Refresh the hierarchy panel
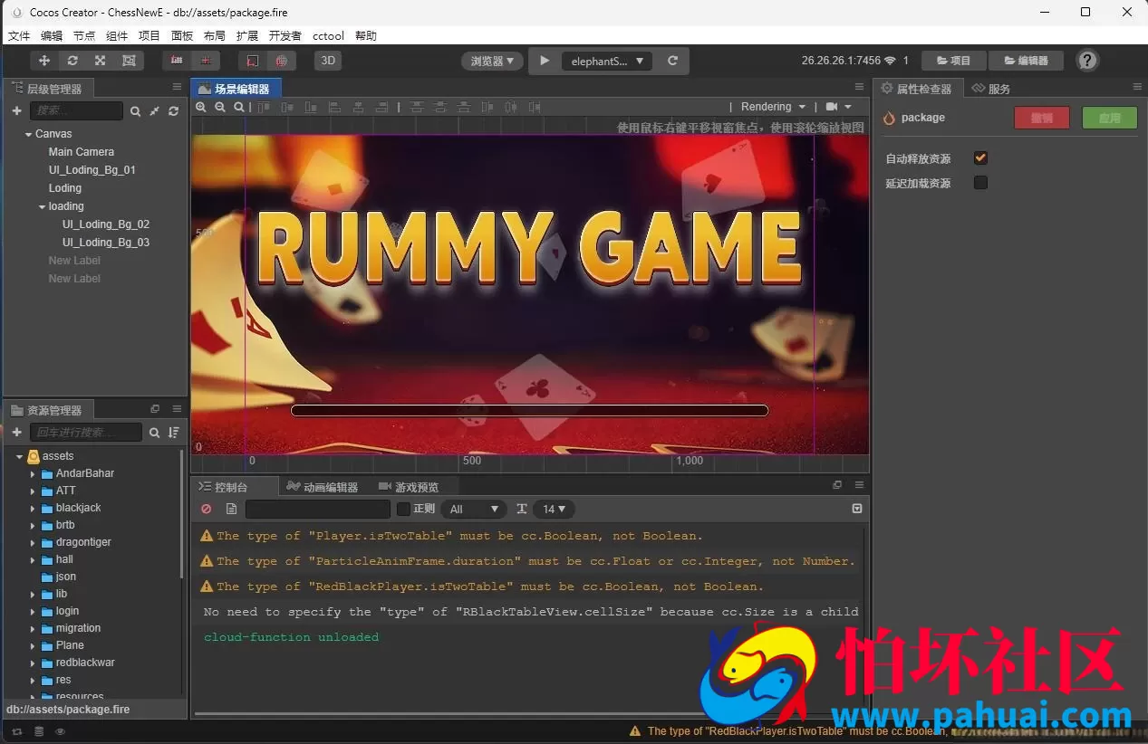This screenshot has height=744, width=1148. click(x=173, y=110)
